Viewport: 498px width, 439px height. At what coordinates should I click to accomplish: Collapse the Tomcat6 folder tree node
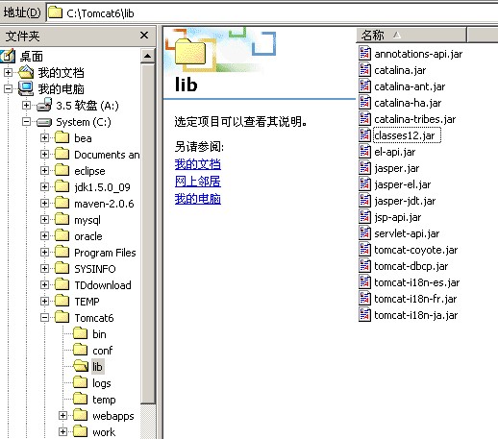(44, 318)
